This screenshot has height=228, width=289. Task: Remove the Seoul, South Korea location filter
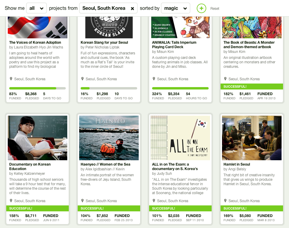pos(132,8)
